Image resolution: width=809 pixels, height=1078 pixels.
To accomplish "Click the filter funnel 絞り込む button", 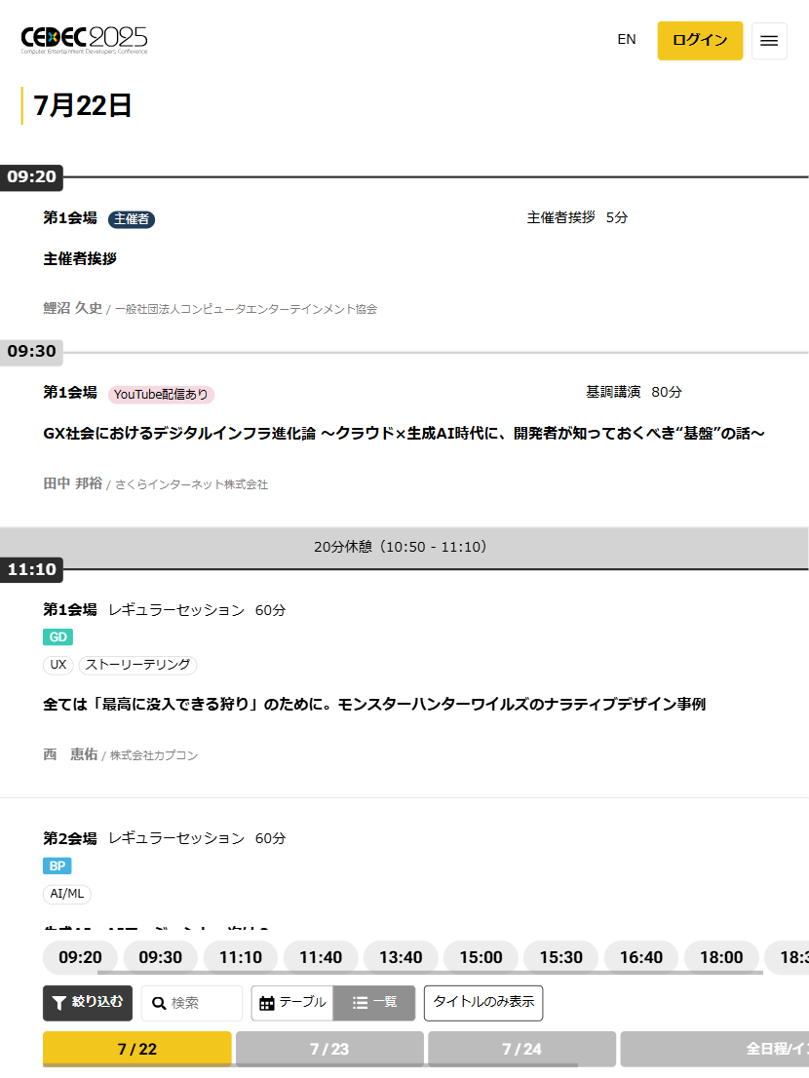I will (88, 1003).
